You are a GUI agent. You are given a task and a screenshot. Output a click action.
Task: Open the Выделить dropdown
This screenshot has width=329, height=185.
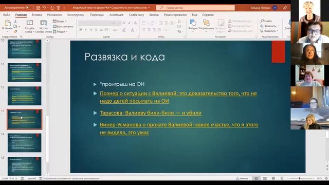(x=269, y=31)
